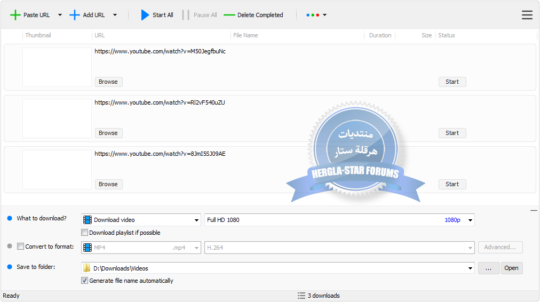Open the Download video type dropdown
540x302 pixels.
[196, 220]
